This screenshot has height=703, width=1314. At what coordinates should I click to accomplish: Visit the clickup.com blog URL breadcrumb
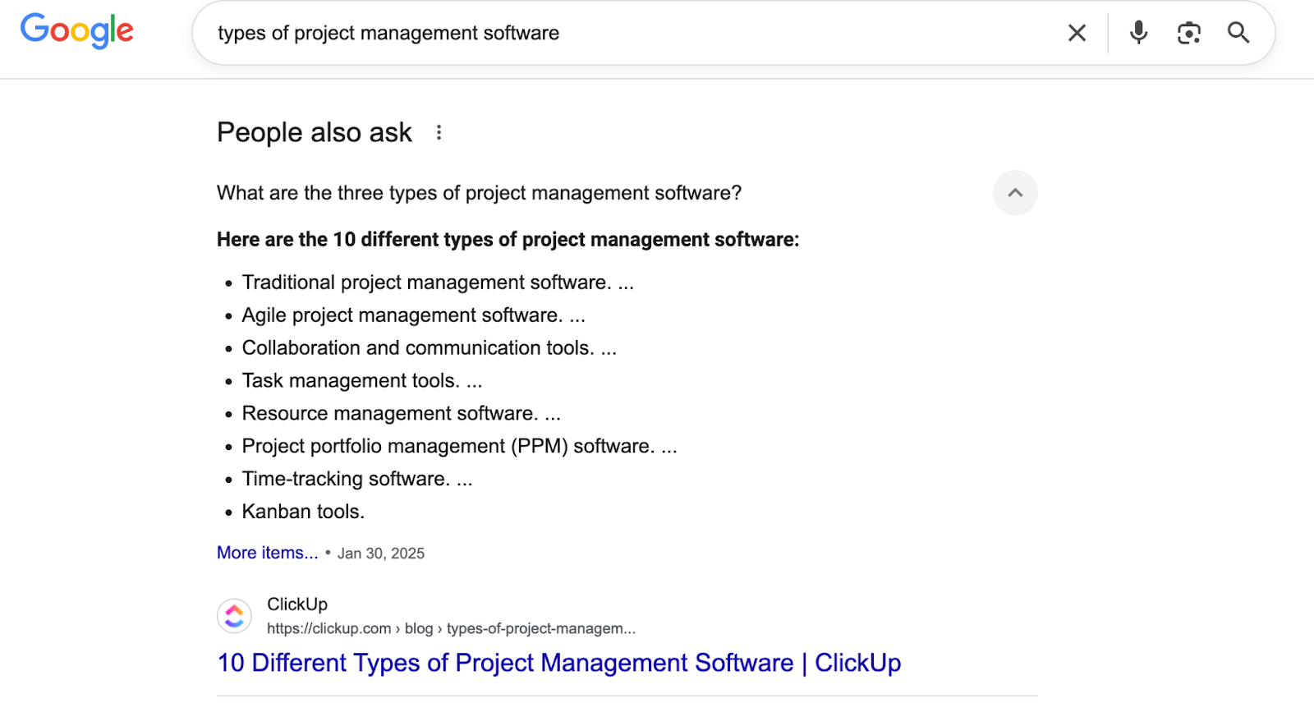[451, 628]
